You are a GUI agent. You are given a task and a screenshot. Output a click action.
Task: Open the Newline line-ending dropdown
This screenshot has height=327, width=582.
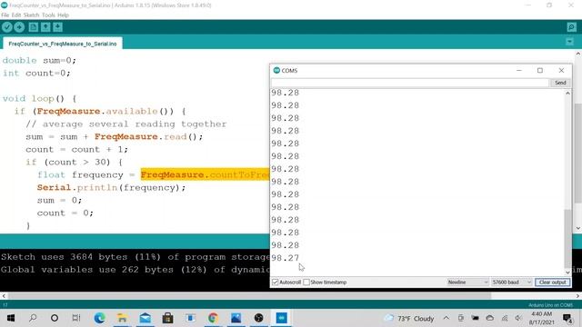point(467,282)
